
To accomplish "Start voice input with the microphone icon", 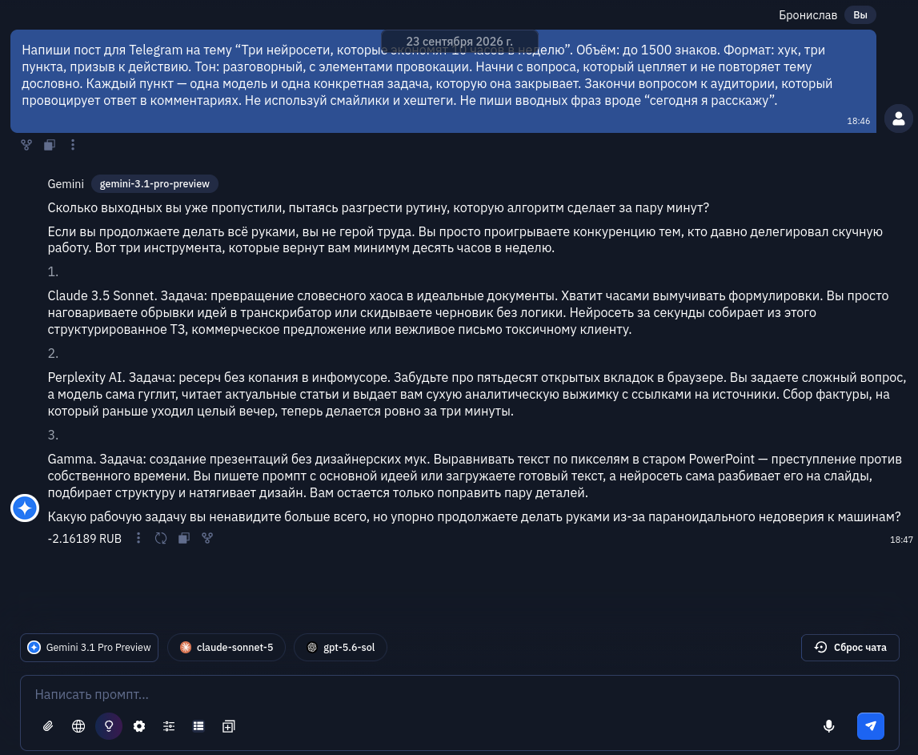I will pyautogui.click(x=829, y=726).
